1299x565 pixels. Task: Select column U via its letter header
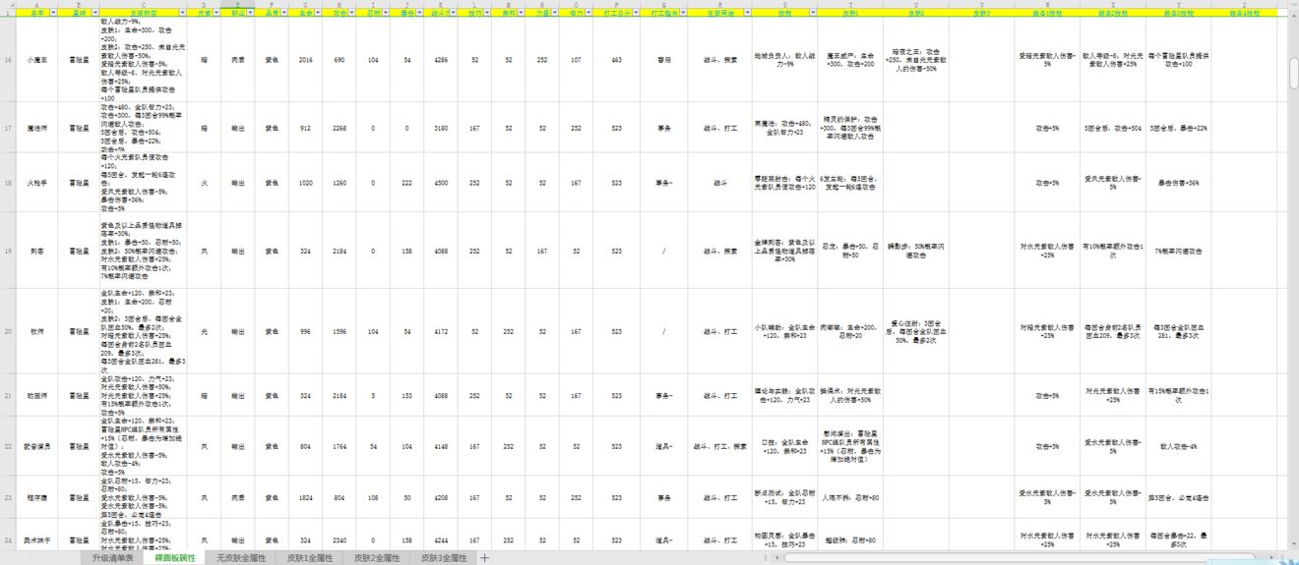pos(915,4)
